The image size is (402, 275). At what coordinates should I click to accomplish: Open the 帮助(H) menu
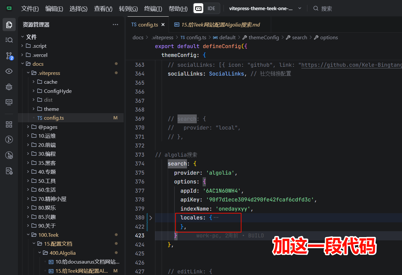pos(178,9)
